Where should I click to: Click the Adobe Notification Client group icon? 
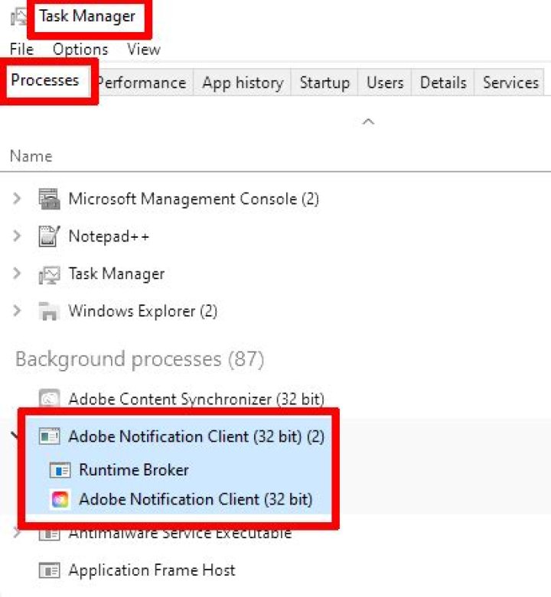click(x=49, y=436)
